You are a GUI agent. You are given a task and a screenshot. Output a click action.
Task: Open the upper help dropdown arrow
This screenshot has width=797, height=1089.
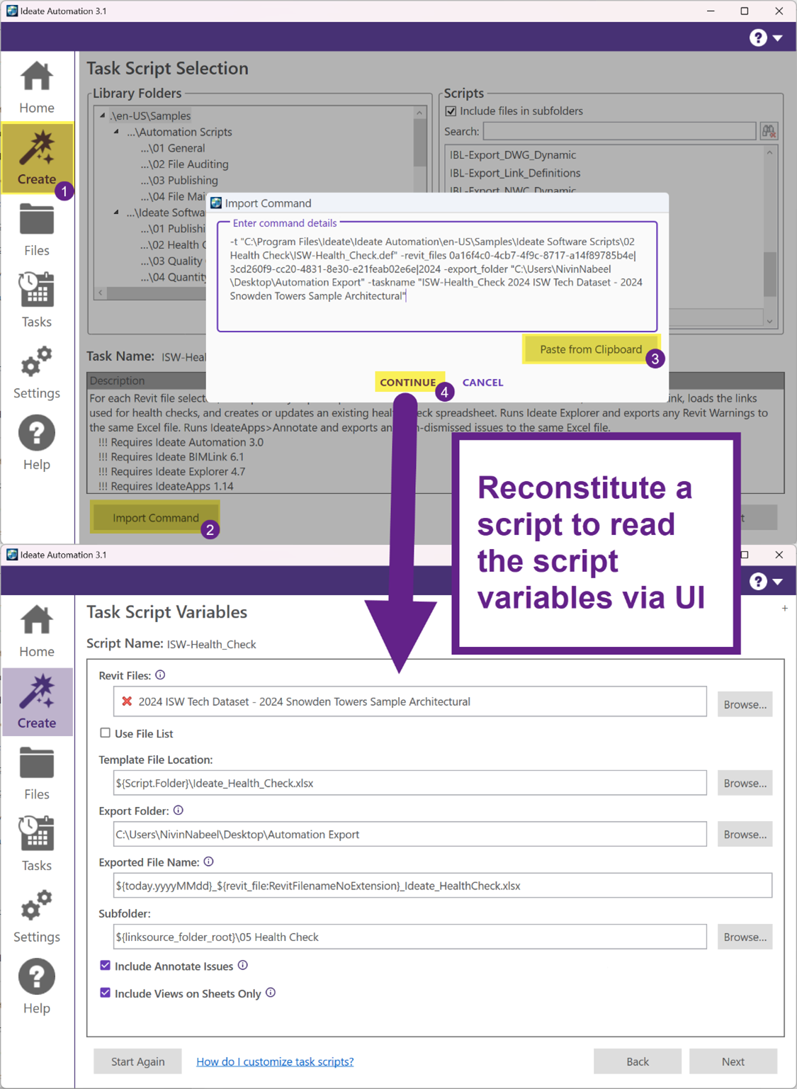(778, 38)
